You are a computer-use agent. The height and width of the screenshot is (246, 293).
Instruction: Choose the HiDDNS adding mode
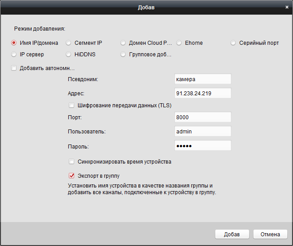pyautogui.click(x=68, y=55)
